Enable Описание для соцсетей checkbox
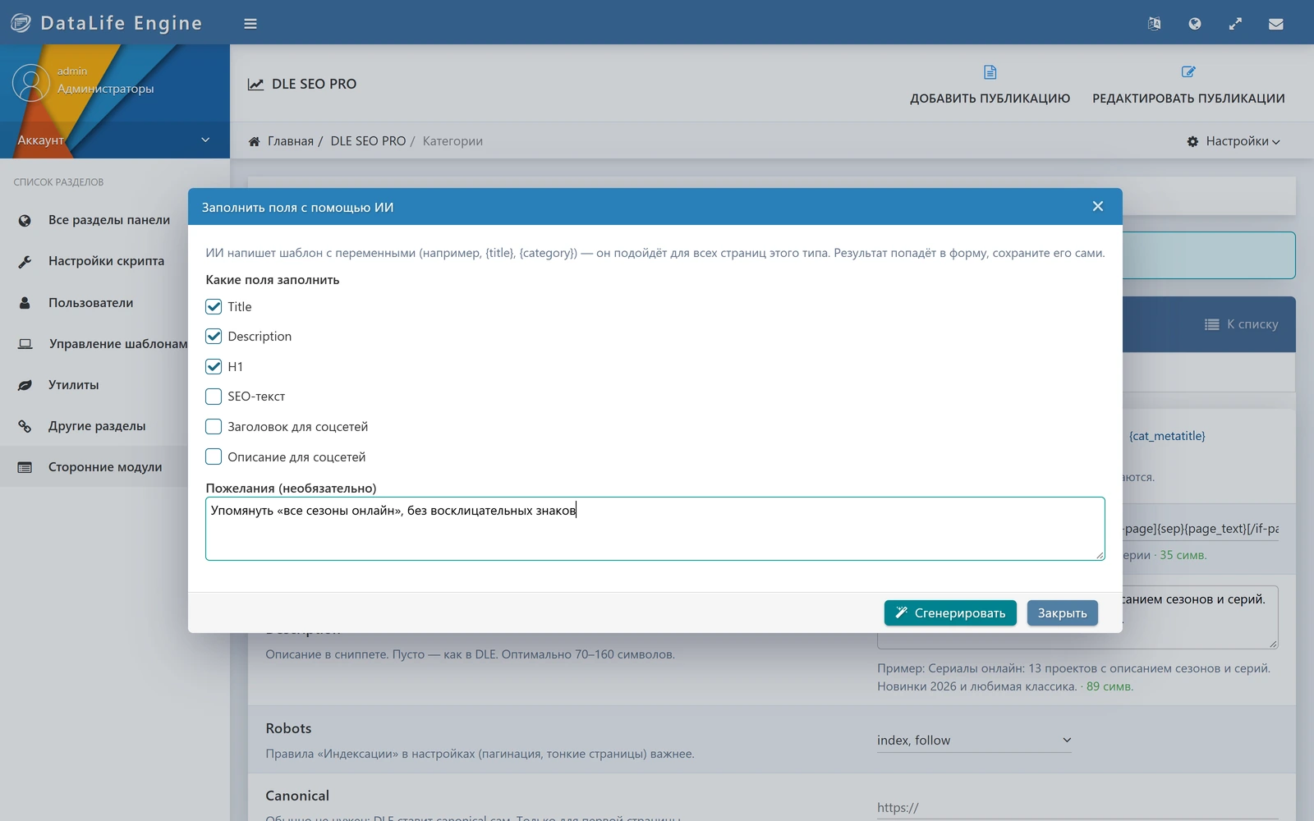The image size is (1314, 821). point(214,456)
